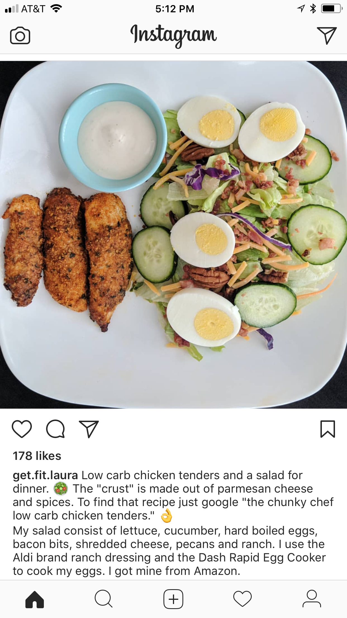This screenshot has height=618, width=347.
Task: Go to the Home tab
Action: [x=35, y=599]
